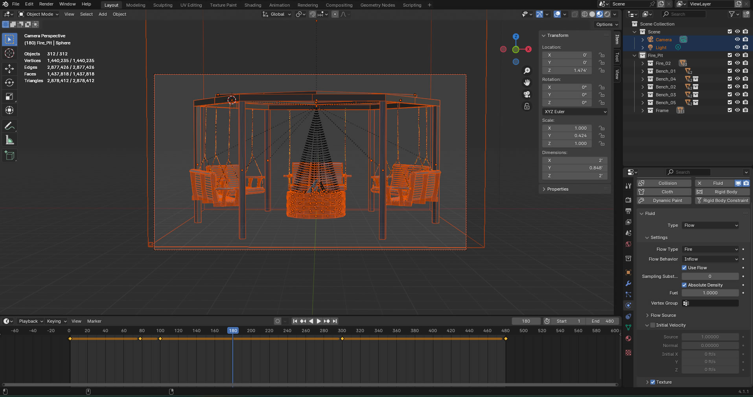Select the Rotate tool in the toolbar

pyautogui.click(x=9, y=83)
